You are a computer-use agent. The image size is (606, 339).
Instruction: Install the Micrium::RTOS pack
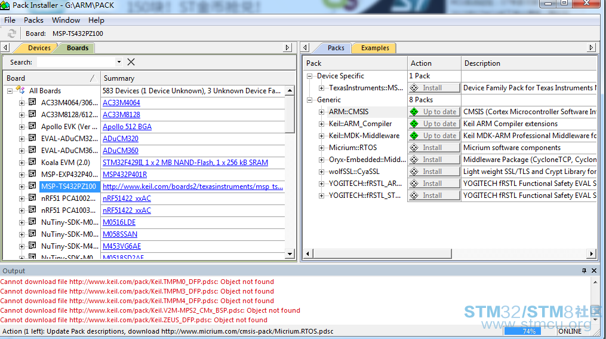[x=434, y=148]
